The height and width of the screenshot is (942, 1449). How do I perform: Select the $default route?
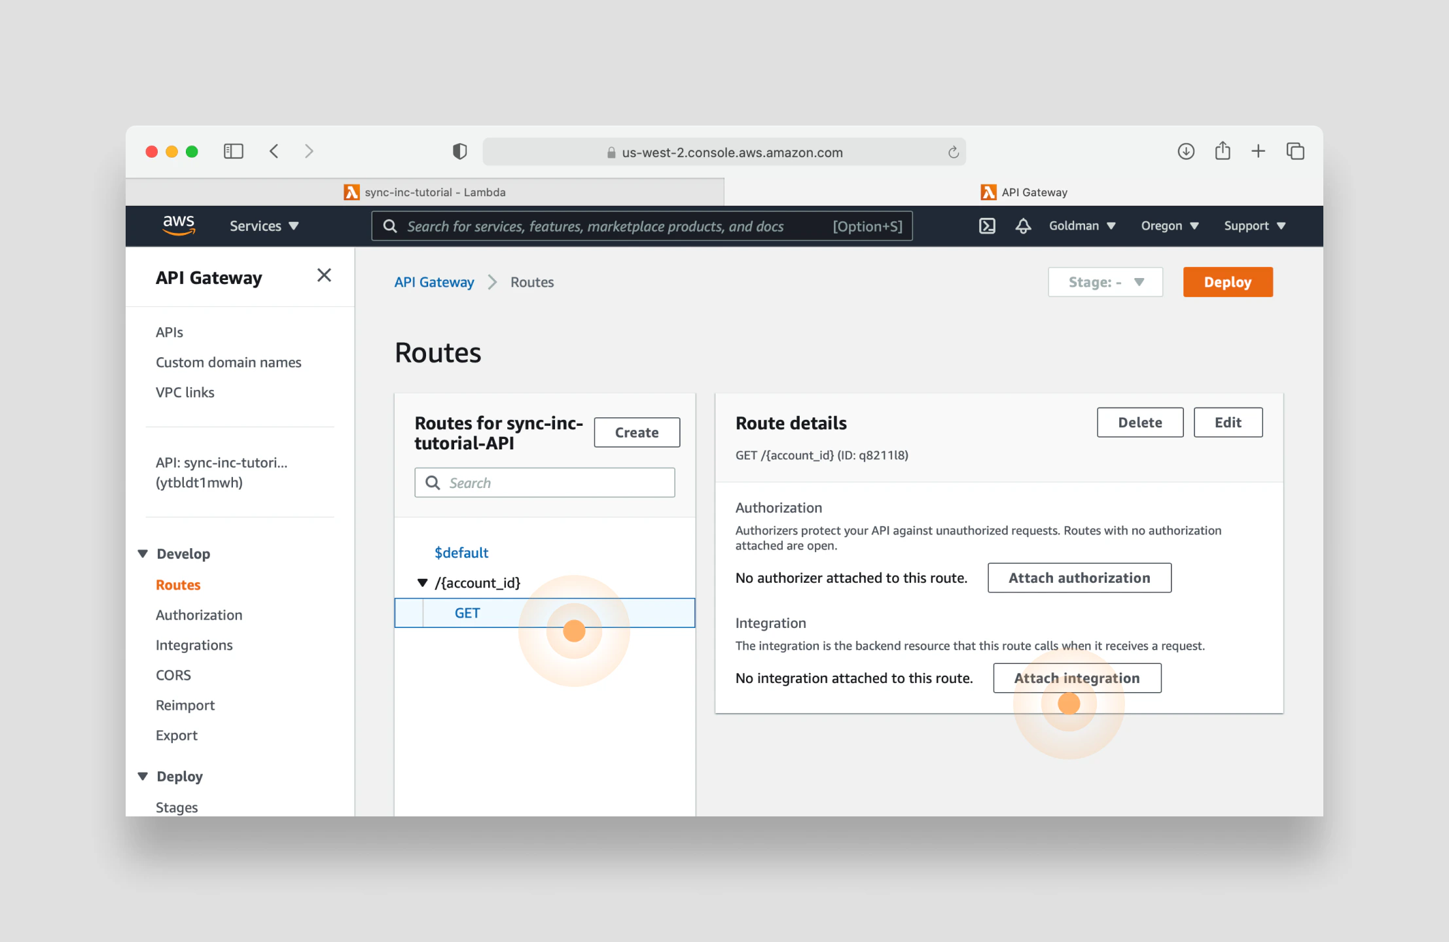461,553
